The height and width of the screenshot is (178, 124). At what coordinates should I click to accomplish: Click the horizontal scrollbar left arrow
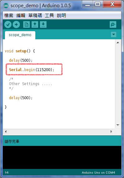(x=6, y=132)
